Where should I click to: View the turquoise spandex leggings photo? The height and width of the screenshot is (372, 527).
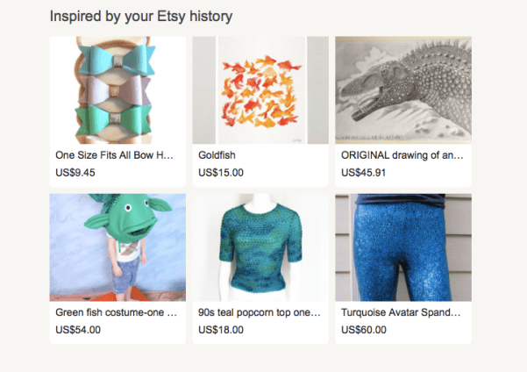click(403, 247)
